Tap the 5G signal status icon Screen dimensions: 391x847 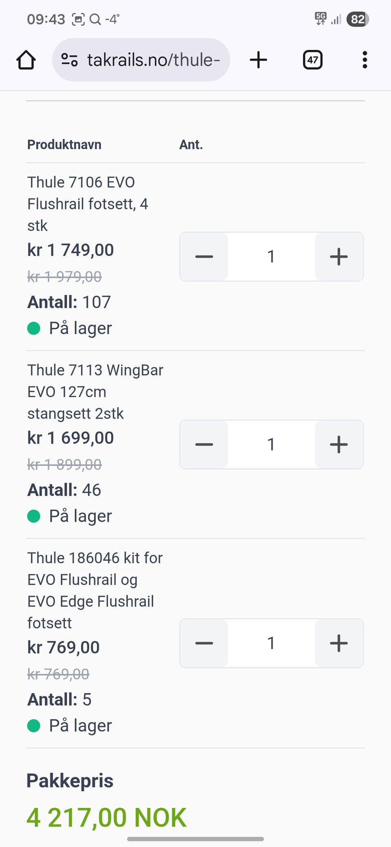[x=321, y=18]
